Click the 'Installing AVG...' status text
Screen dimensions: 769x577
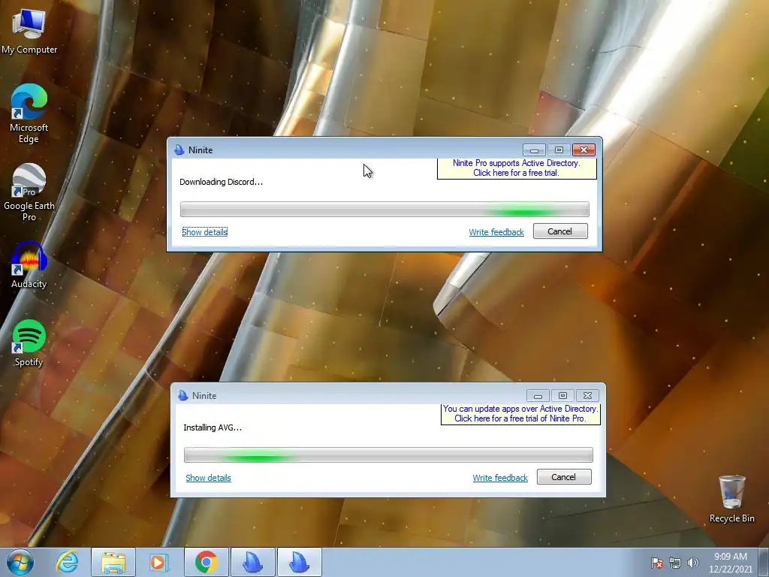click(213, 427)
